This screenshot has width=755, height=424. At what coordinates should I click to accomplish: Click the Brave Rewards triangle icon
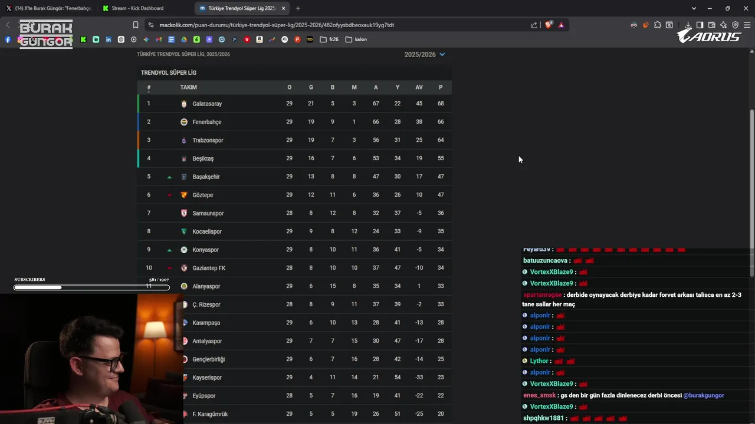pos(561,25)
